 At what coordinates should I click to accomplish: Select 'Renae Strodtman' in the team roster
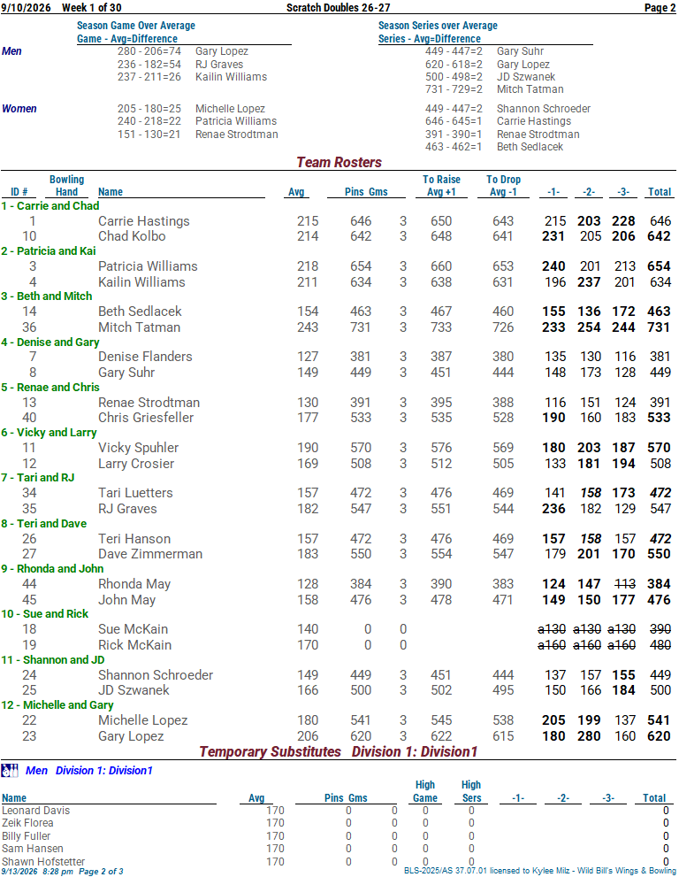pyautogui.click(x=149, y=402)
